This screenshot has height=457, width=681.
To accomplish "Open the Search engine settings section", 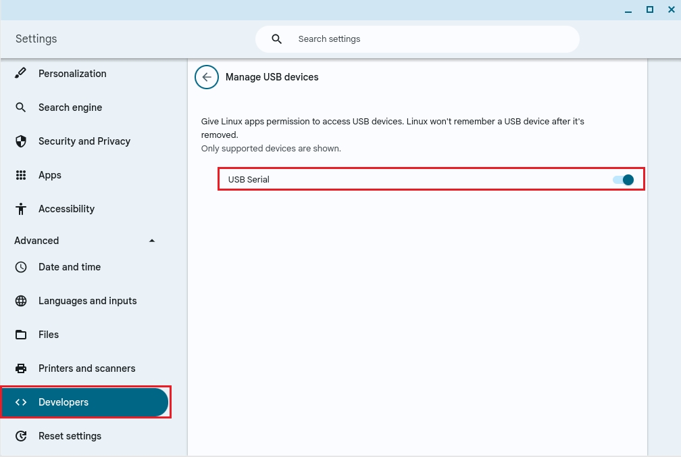I will pyautogui.click(x=70, y=107).
